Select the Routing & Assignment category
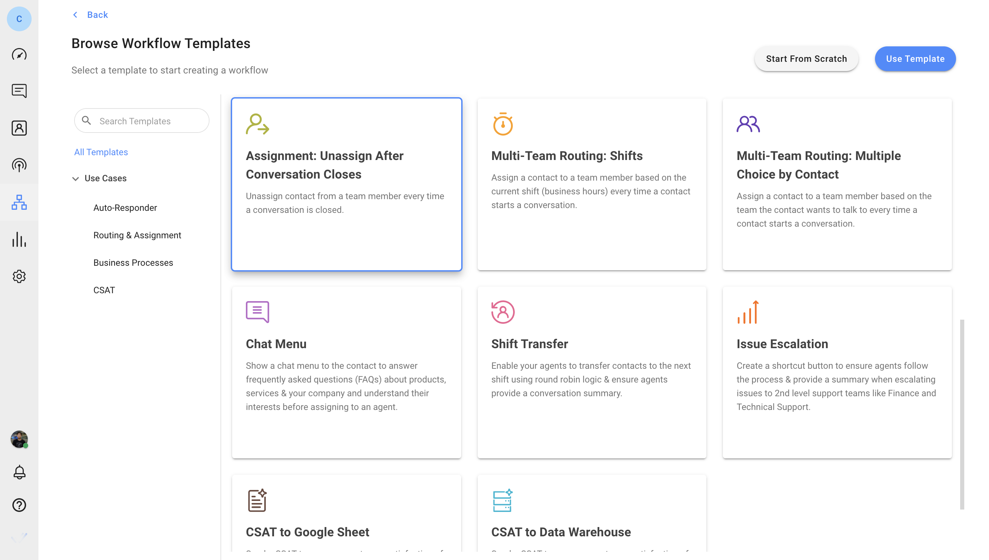This screenshot has width=989, height=560. tap(137, 235)
